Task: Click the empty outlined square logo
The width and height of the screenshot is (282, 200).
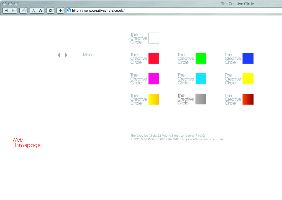Action: [x=154, y=38]
